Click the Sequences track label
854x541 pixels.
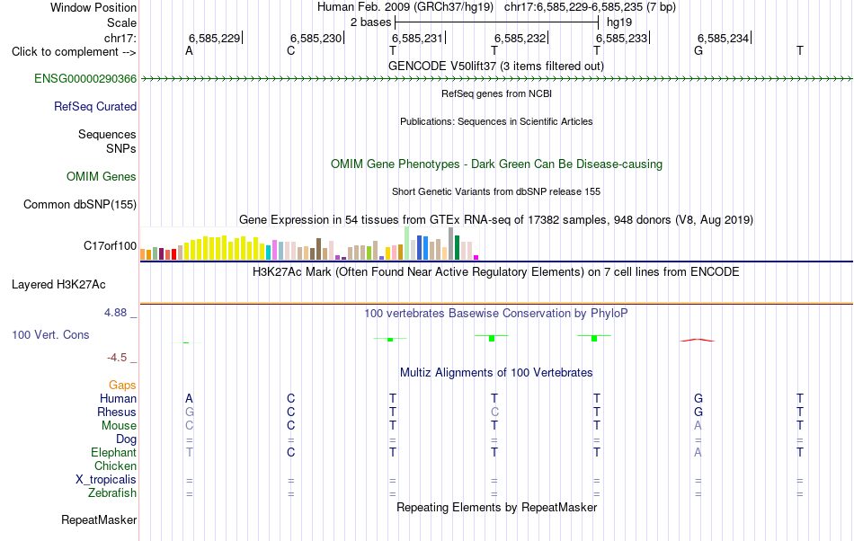click(x=107, y=134)
